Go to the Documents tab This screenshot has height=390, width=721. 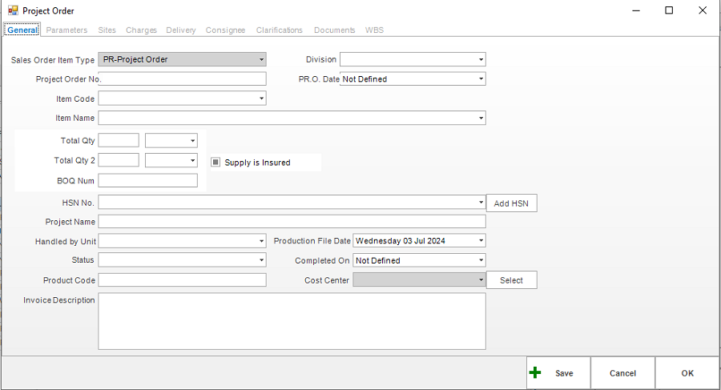pos(334,30)
